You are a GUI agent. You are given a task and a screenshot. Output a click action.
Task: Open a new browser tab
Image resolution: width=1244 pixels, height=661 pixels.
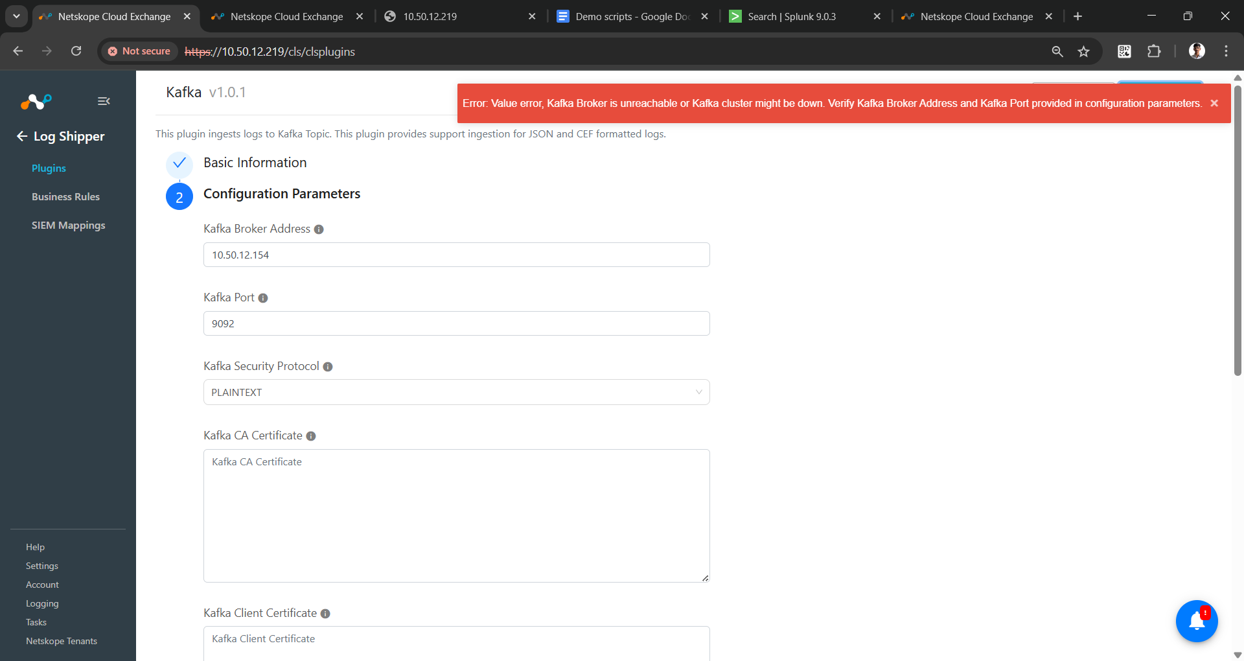coord(1077,16)
